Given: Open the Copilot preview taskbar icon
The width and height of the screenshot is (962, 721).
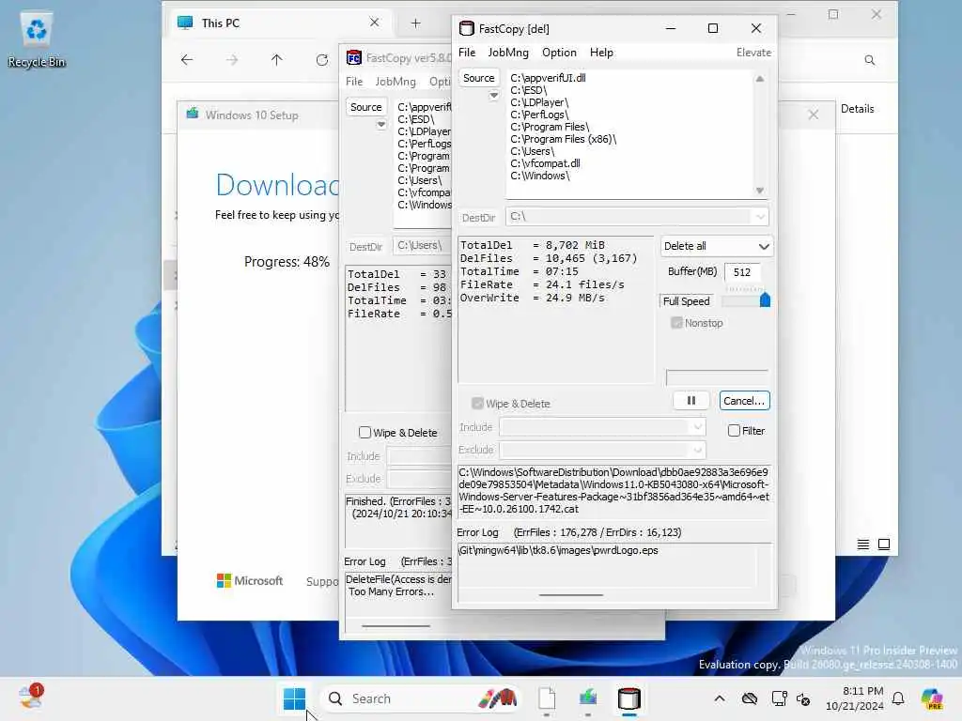Looking at the screenshot, I should pos(932,698).
